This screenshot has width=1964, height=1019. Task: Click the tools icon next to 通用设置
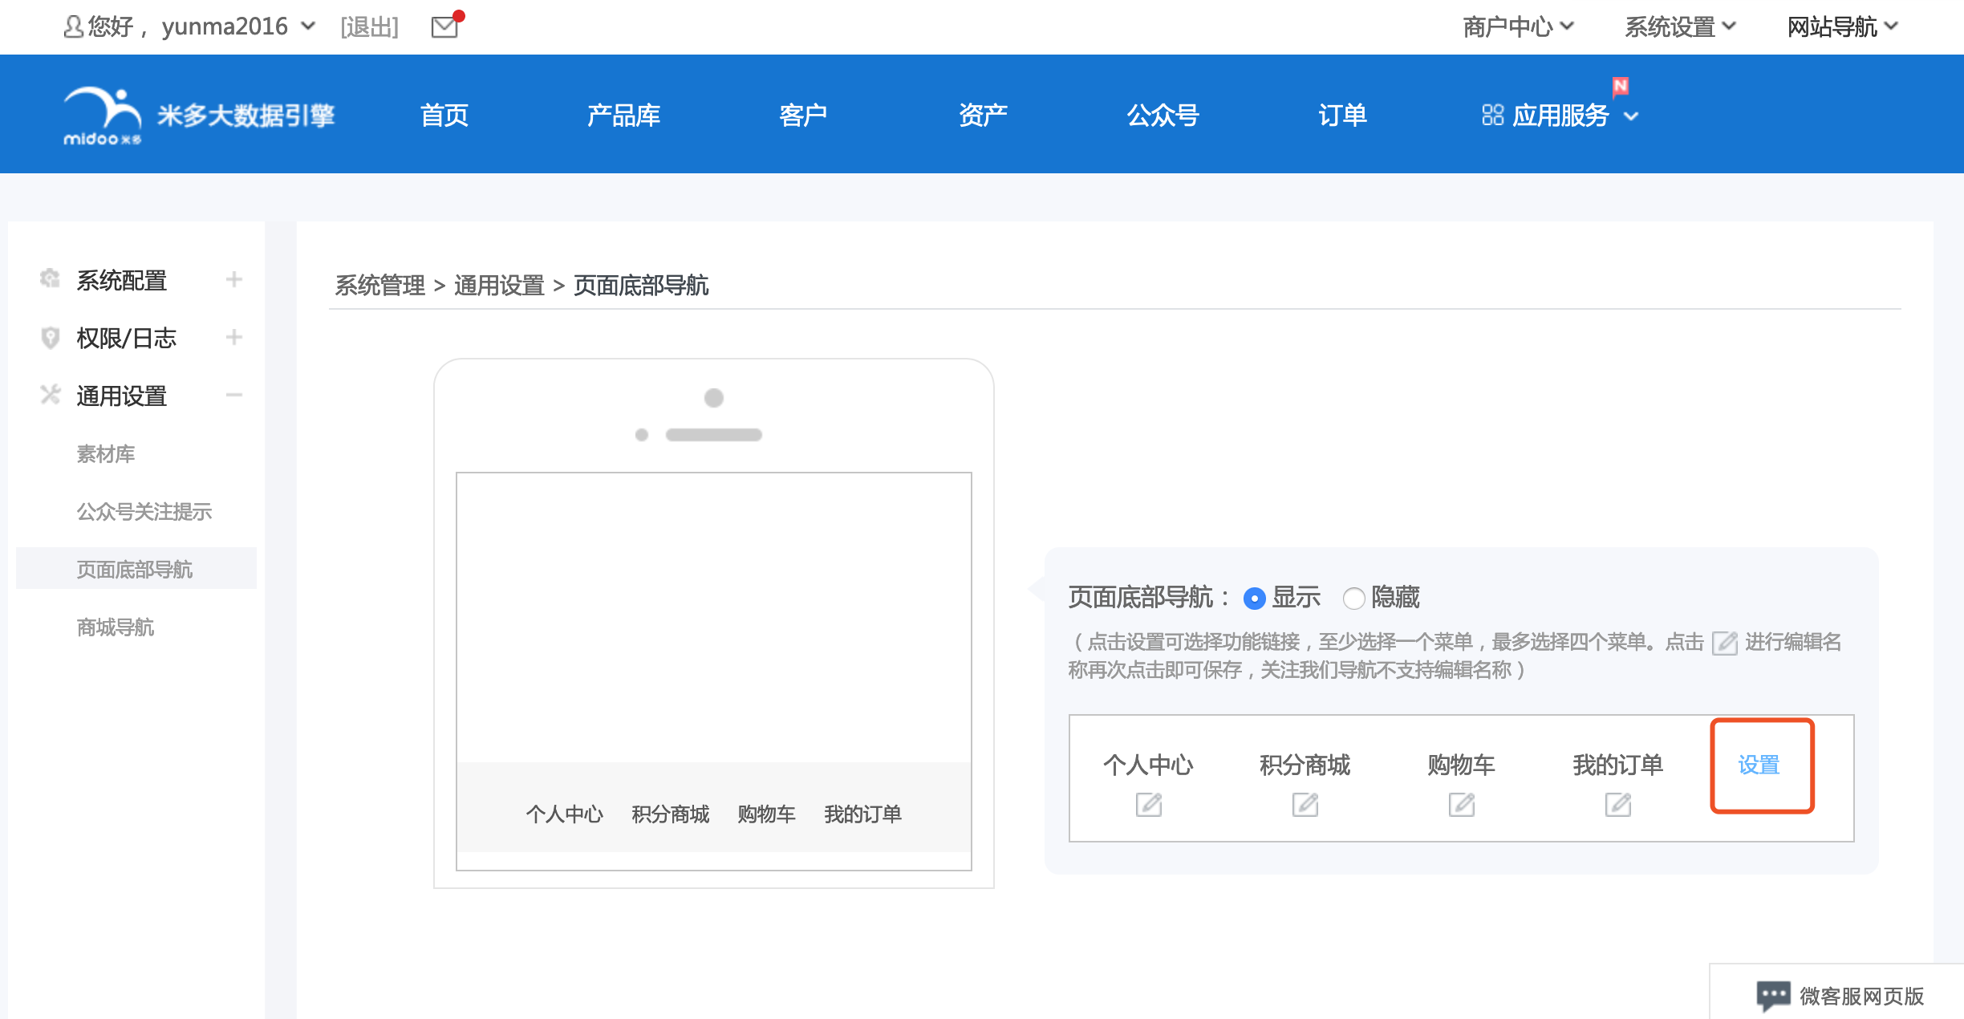pyautogui.click(x=50, y=395)
